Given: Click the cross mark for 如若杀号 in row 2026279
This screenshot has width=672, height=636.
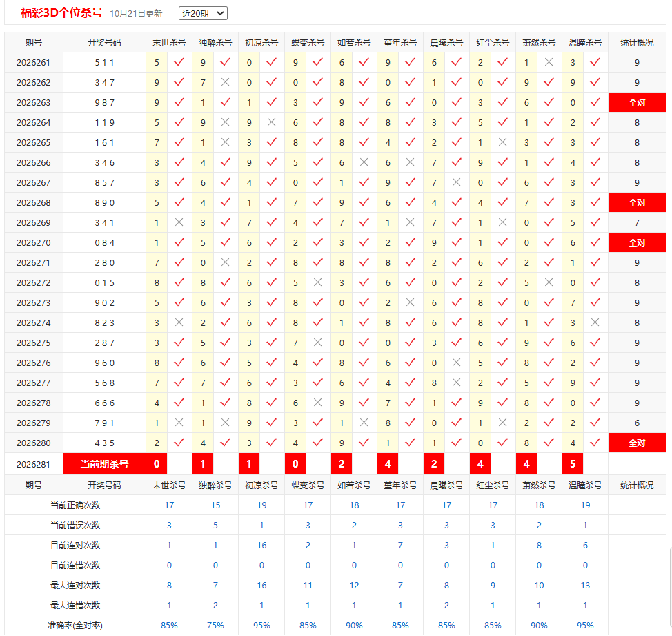Looking at the screenshot, I should coord(364,423).
